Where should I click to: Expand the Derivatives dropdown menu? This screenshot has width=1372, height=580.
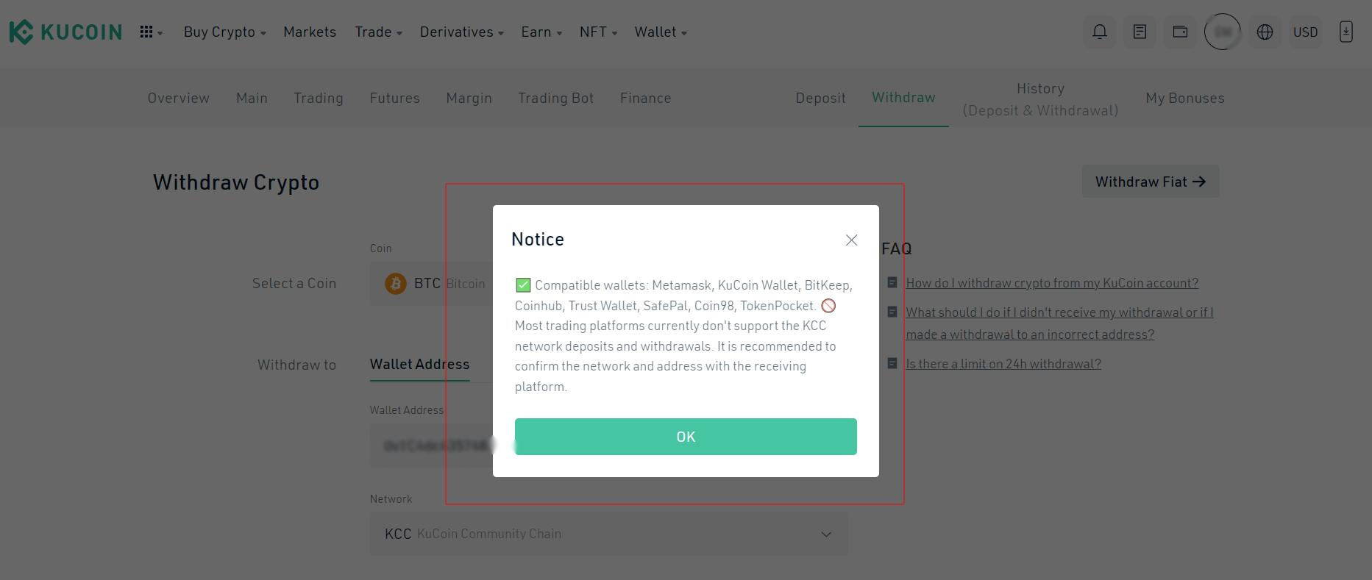[461, 32]
